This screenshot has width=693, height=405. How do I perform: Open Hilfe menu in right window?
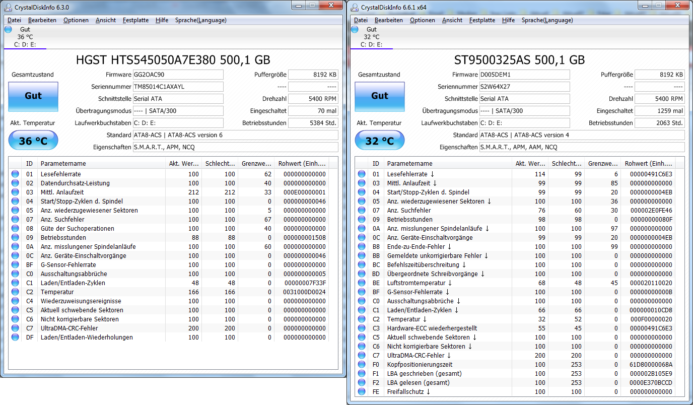(x=508, y=20)
